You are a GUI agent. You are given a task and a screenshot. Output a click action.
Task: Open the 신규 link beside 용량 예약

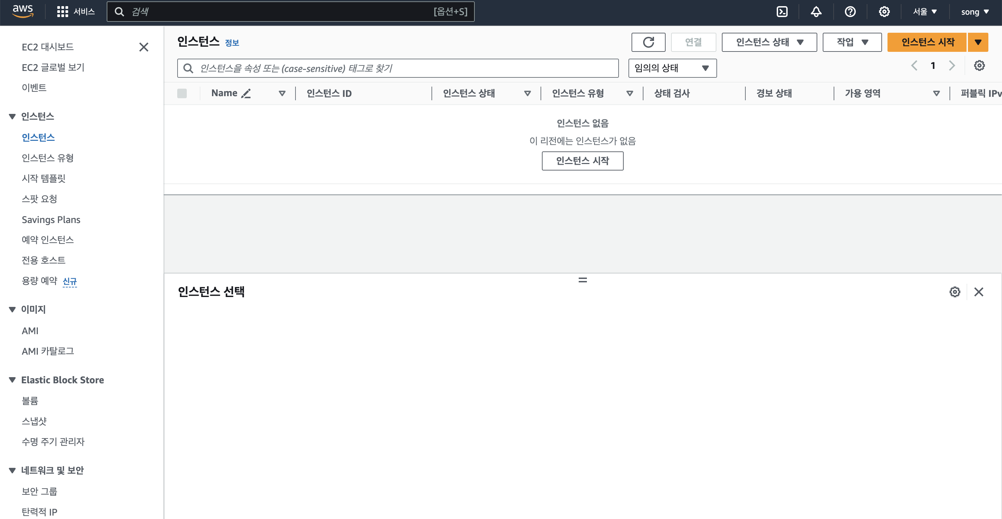click(70, 281)
